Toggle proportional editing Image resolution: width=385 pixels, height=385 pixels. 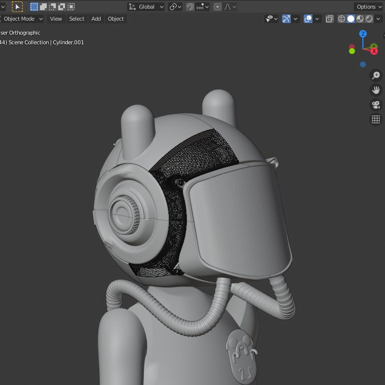(218, 7)
